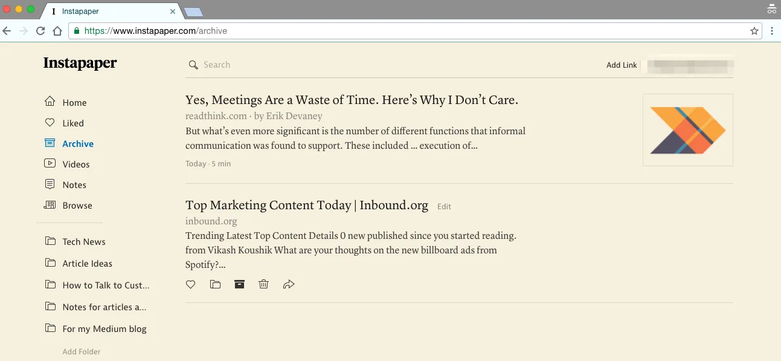781x361 pixels.
Task: Click Add Folder link
Action: [82, 351]
